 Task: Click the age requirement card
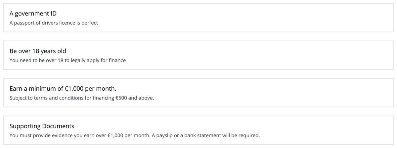coord(198,55)
